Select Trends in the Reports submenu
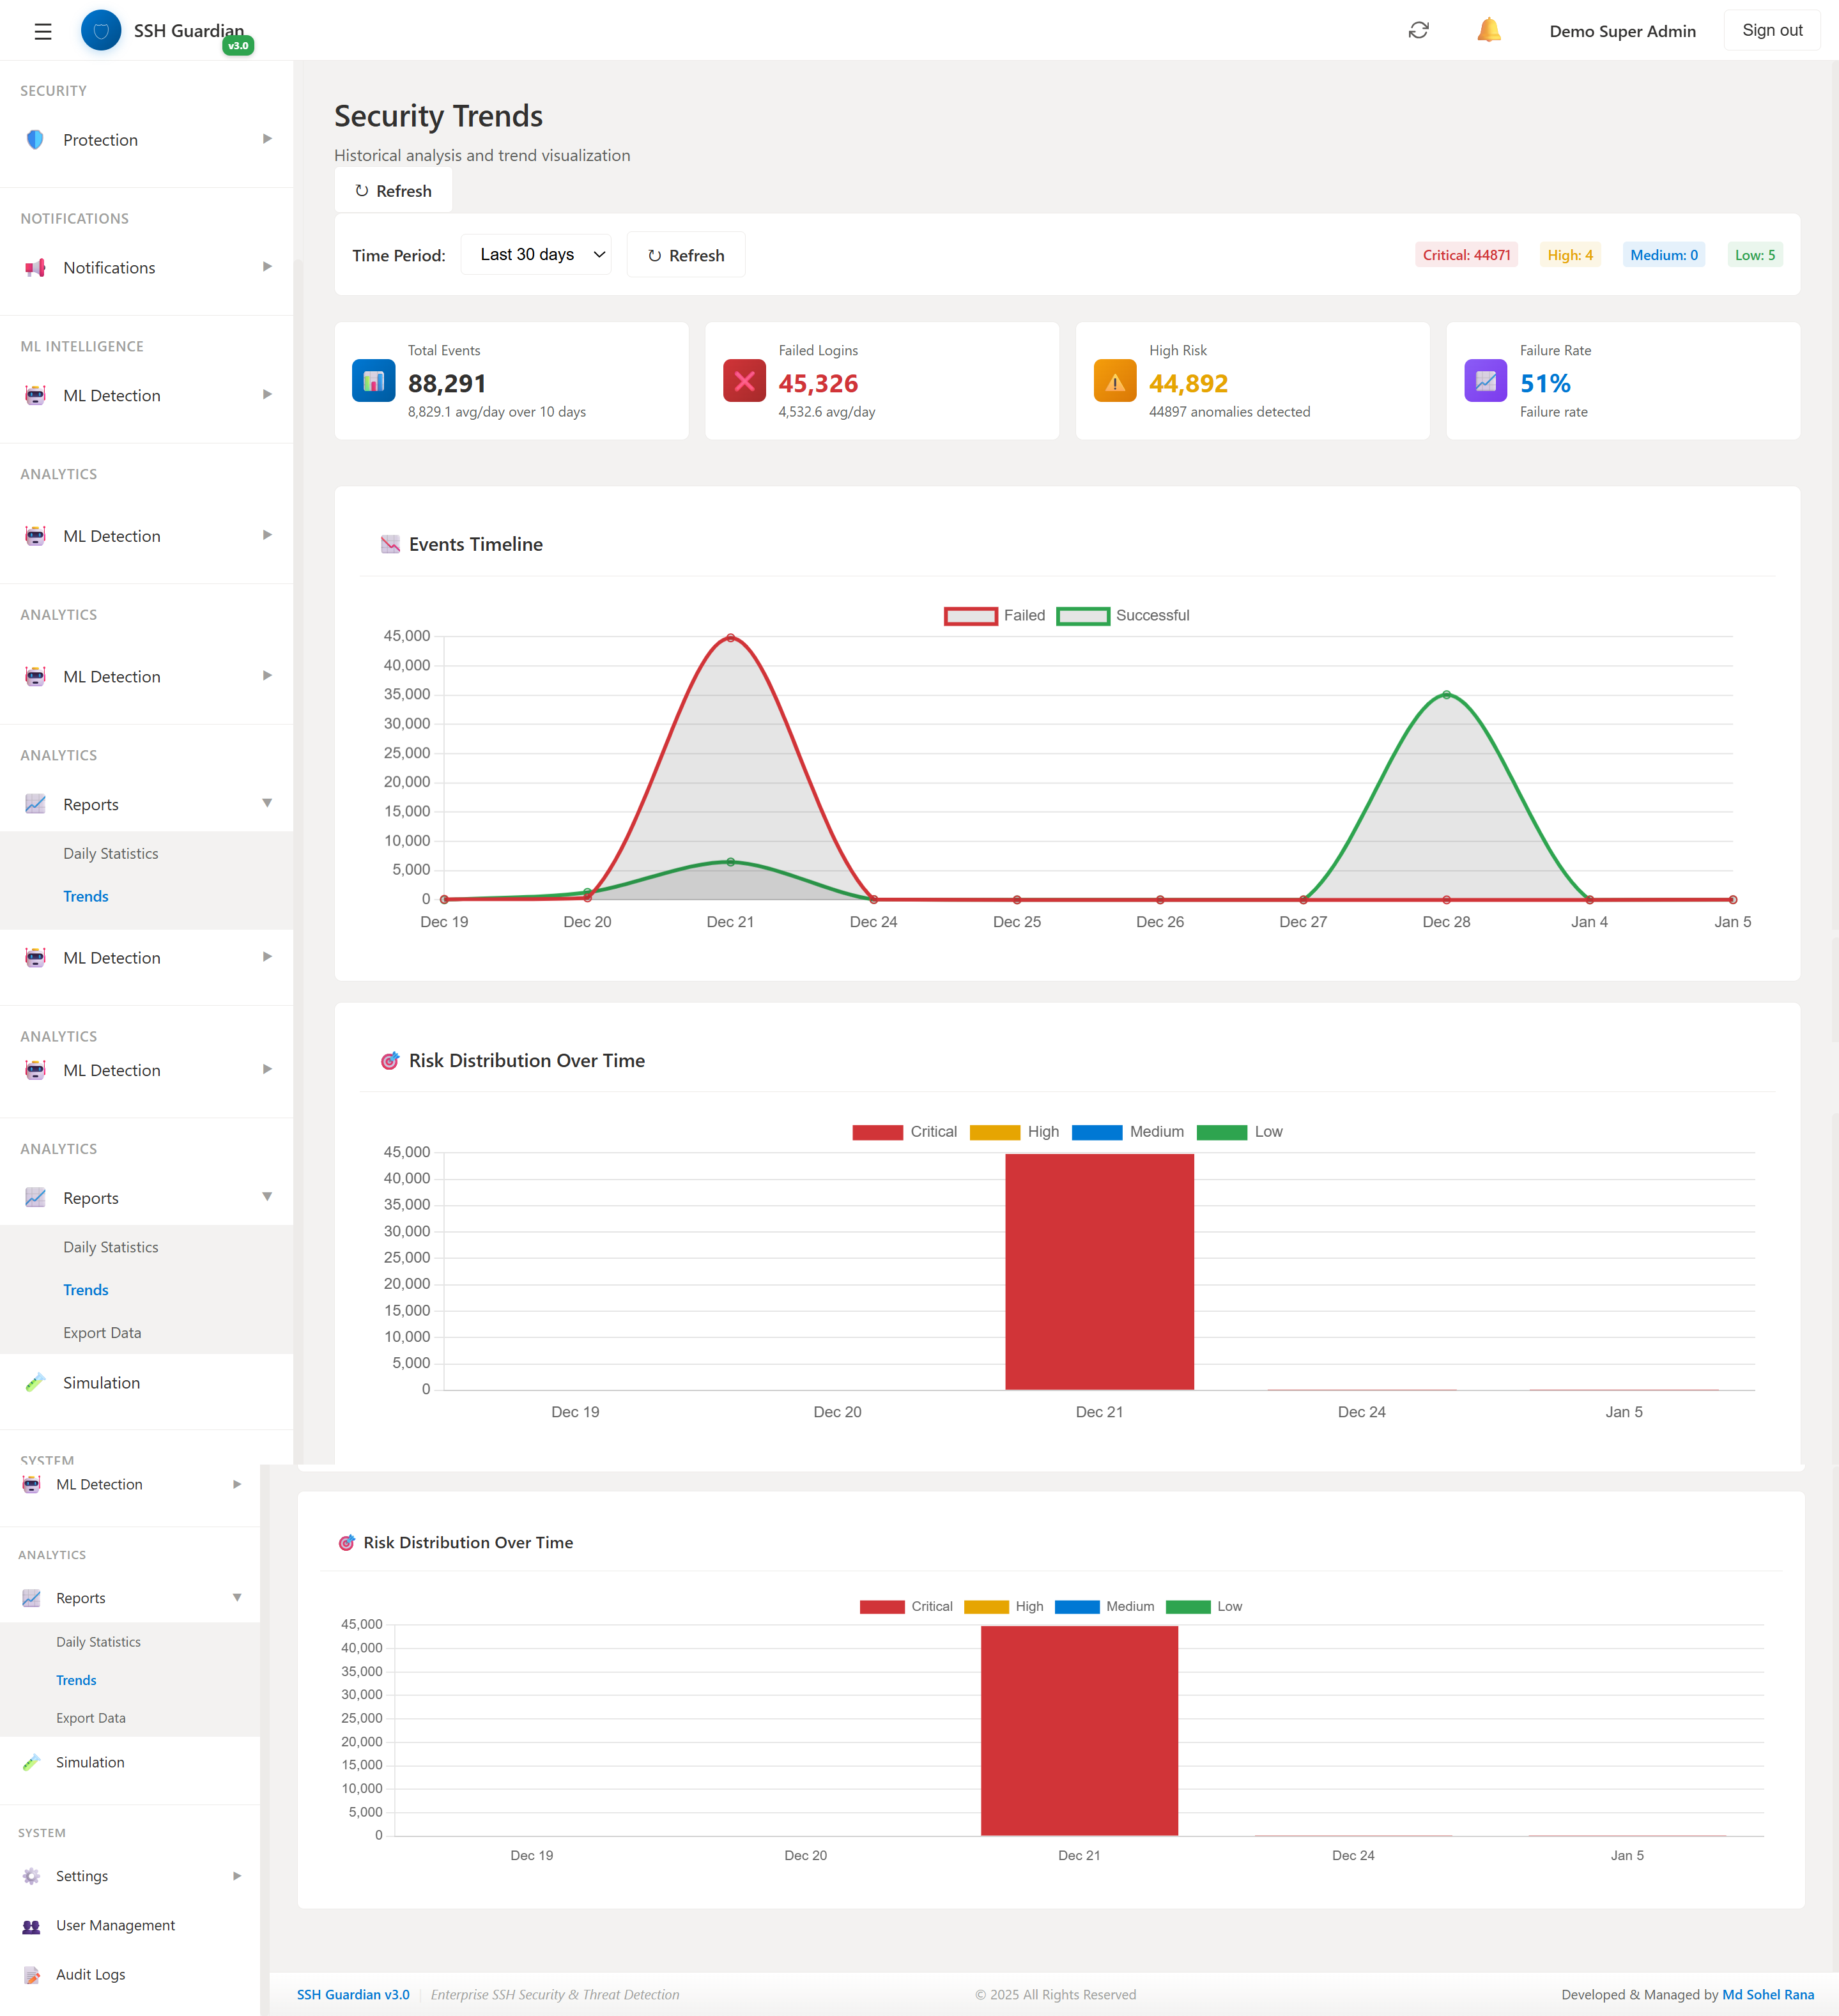 pyautogui.click(x=86, y=895)
